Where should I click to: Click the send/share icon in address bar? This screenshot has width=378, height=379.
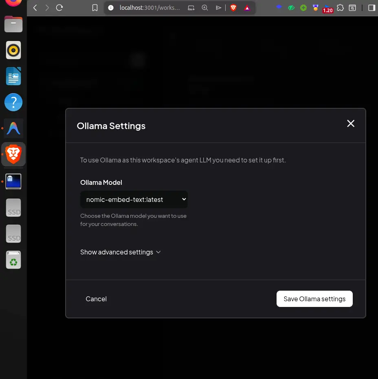tap(218, 8)
